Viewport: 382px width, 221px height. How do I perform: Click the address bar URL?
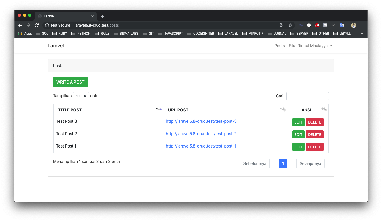coord(97,25)
